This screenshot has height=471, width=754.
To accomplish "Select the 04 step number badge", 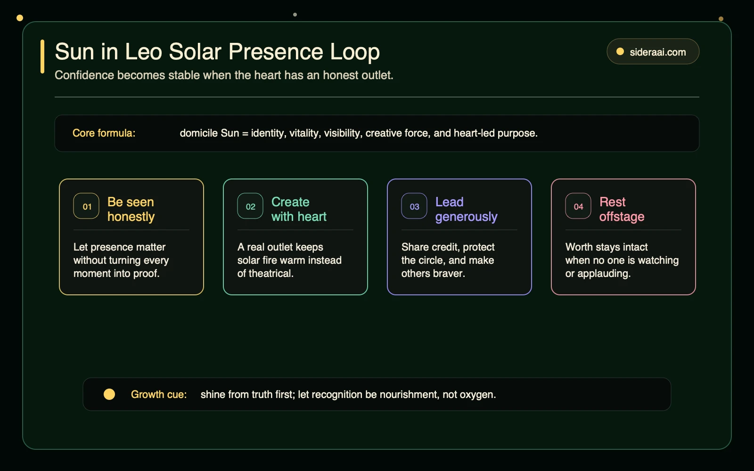I will [578, 206].
